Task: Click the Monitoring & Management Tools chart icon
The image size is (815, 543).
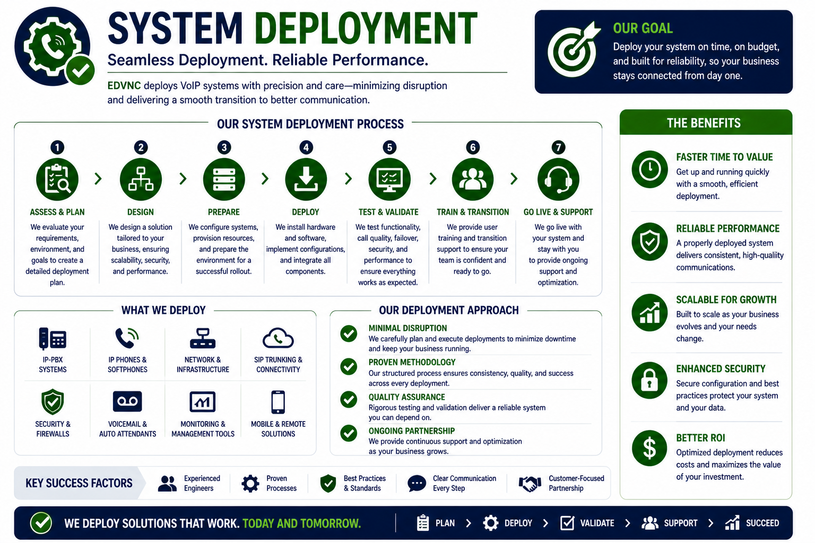Action: 203,402
